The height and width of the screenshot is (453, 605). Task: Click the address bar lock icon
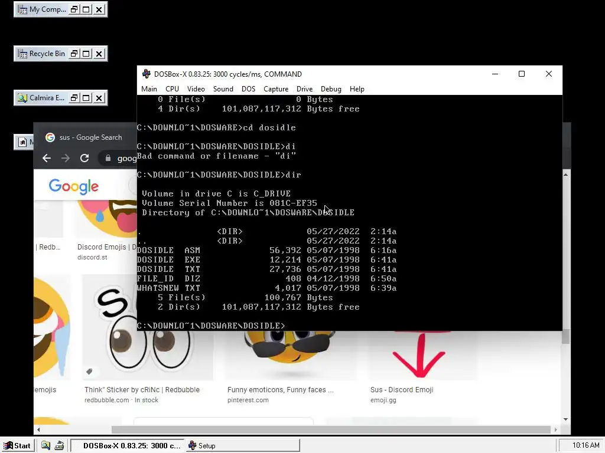tap(108, 158)
